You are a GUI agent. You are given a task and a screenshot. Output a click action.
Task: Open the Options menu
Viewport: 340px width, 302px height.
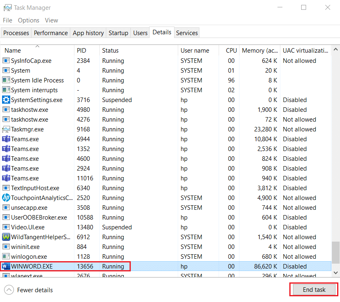(x=29, y=20)
